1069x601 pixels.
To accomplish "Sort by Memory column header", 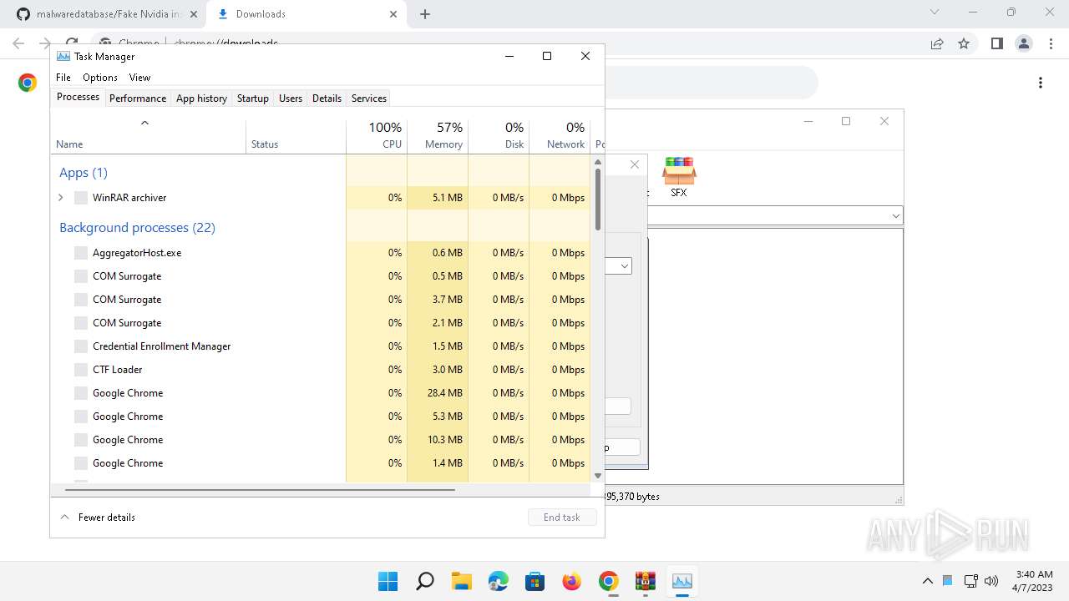I will tap(438, 136).
